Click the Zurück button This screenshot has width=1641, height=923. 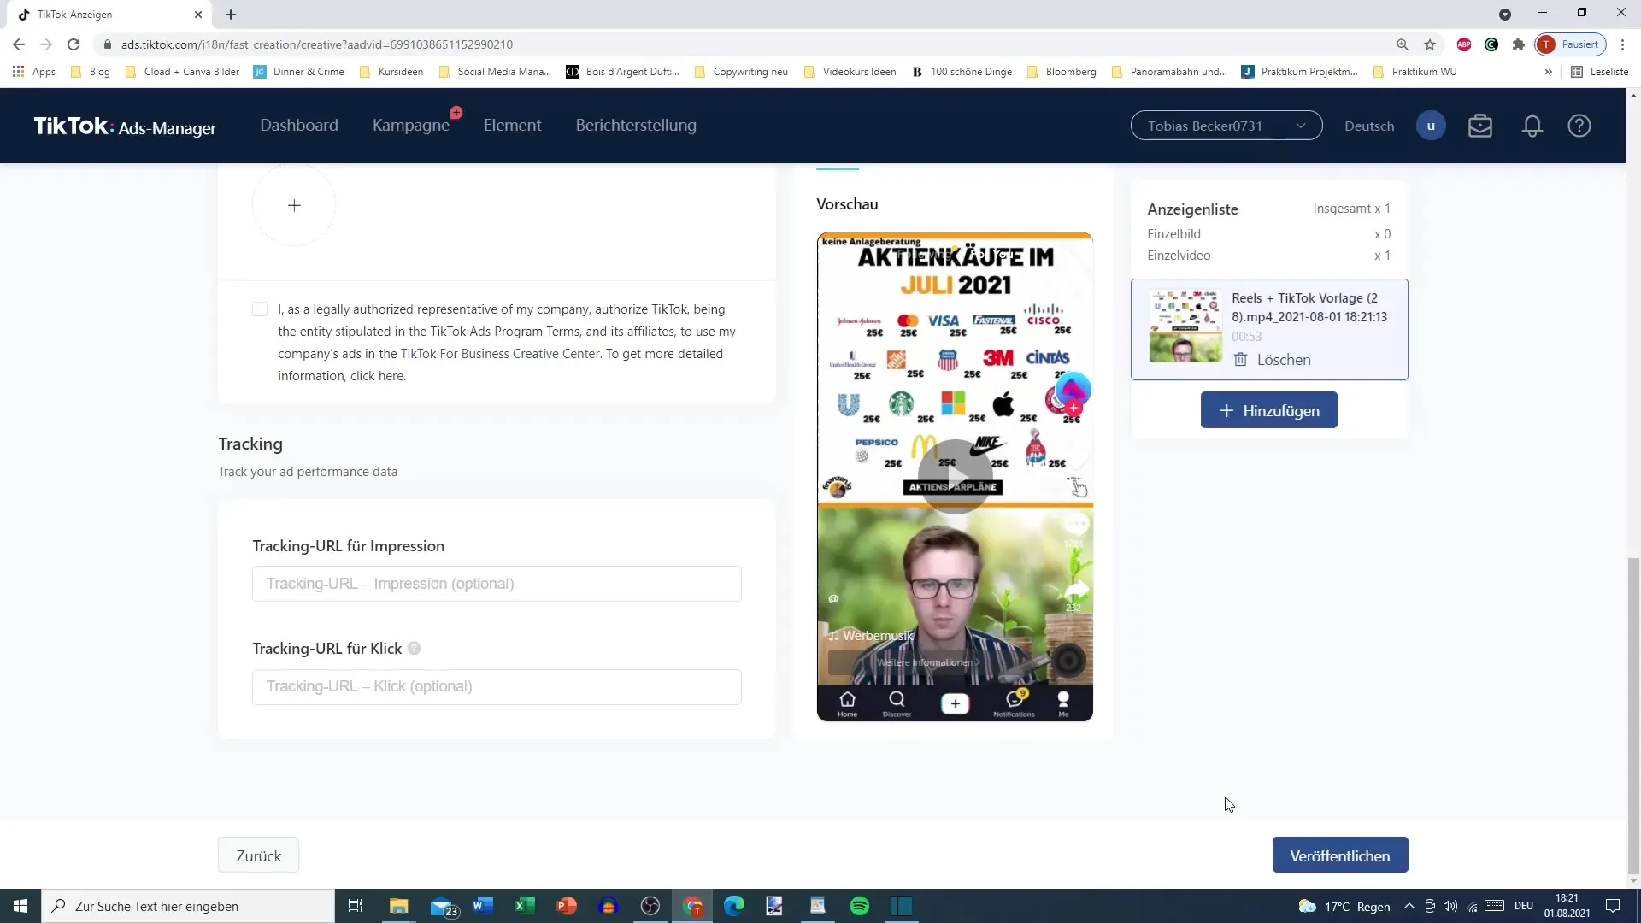258,855
